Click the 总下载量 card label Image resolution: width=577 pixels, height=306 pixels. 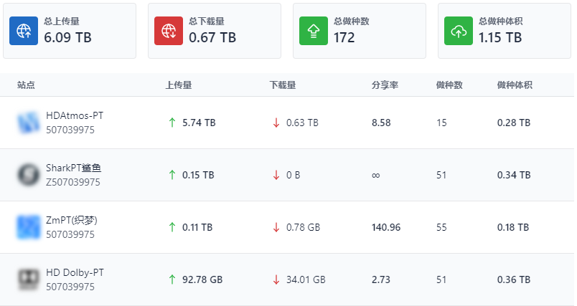pos(207,21)
